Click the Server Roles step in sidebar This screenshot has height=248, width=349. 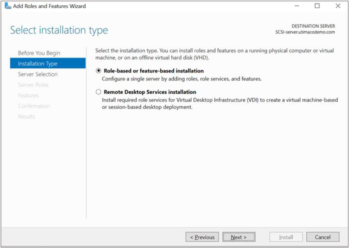pos(33,85)
